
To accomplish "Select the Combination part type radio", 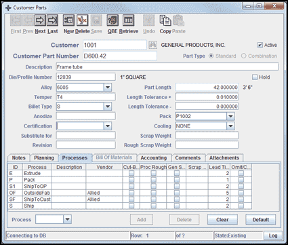I will click(x=243, y=56).
